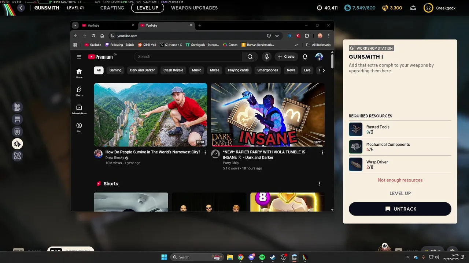469x263 pixels.
Task: Click the Mechanical Components resource icon
Action: point(355,147)
